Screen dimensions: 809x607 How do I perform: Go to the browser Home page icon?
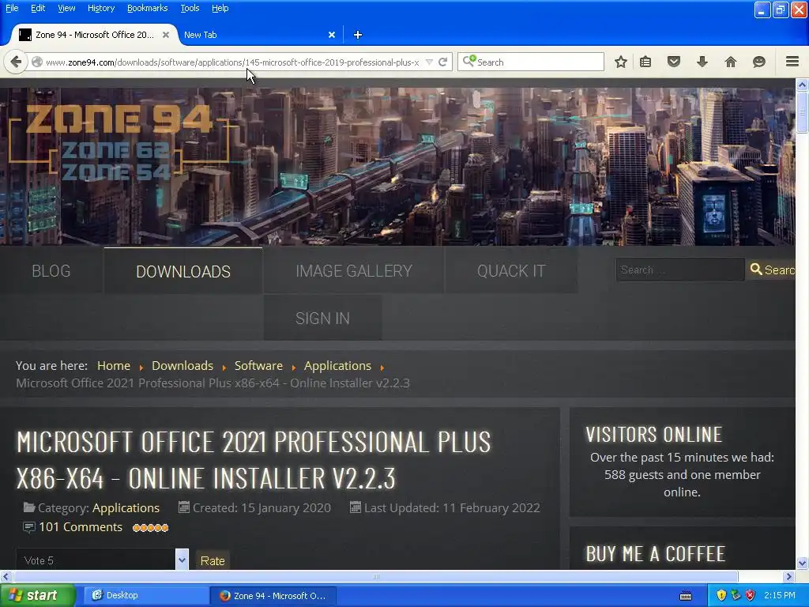[x=731, y=62]
